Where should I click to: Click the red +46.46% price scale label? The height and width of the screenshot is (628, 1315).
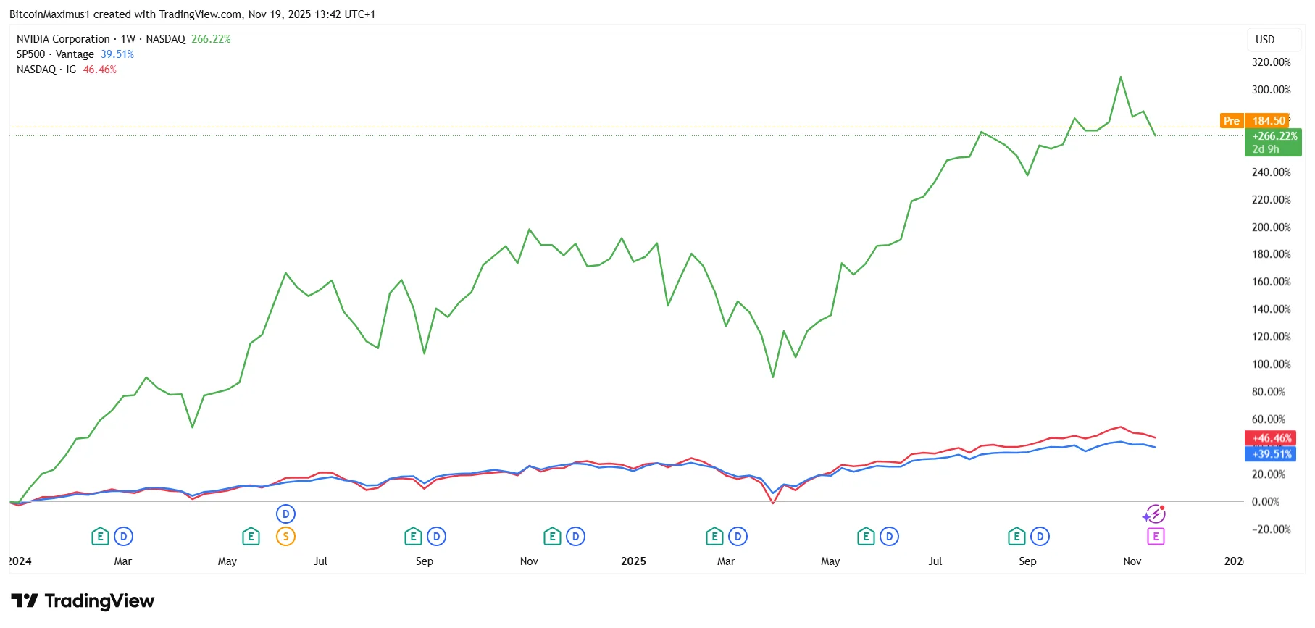[x=1270, y=438]
